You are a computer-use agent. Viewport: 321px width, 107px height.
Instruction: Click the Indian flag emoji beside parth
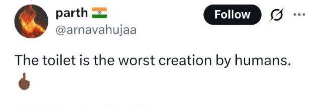click(100, 13)
